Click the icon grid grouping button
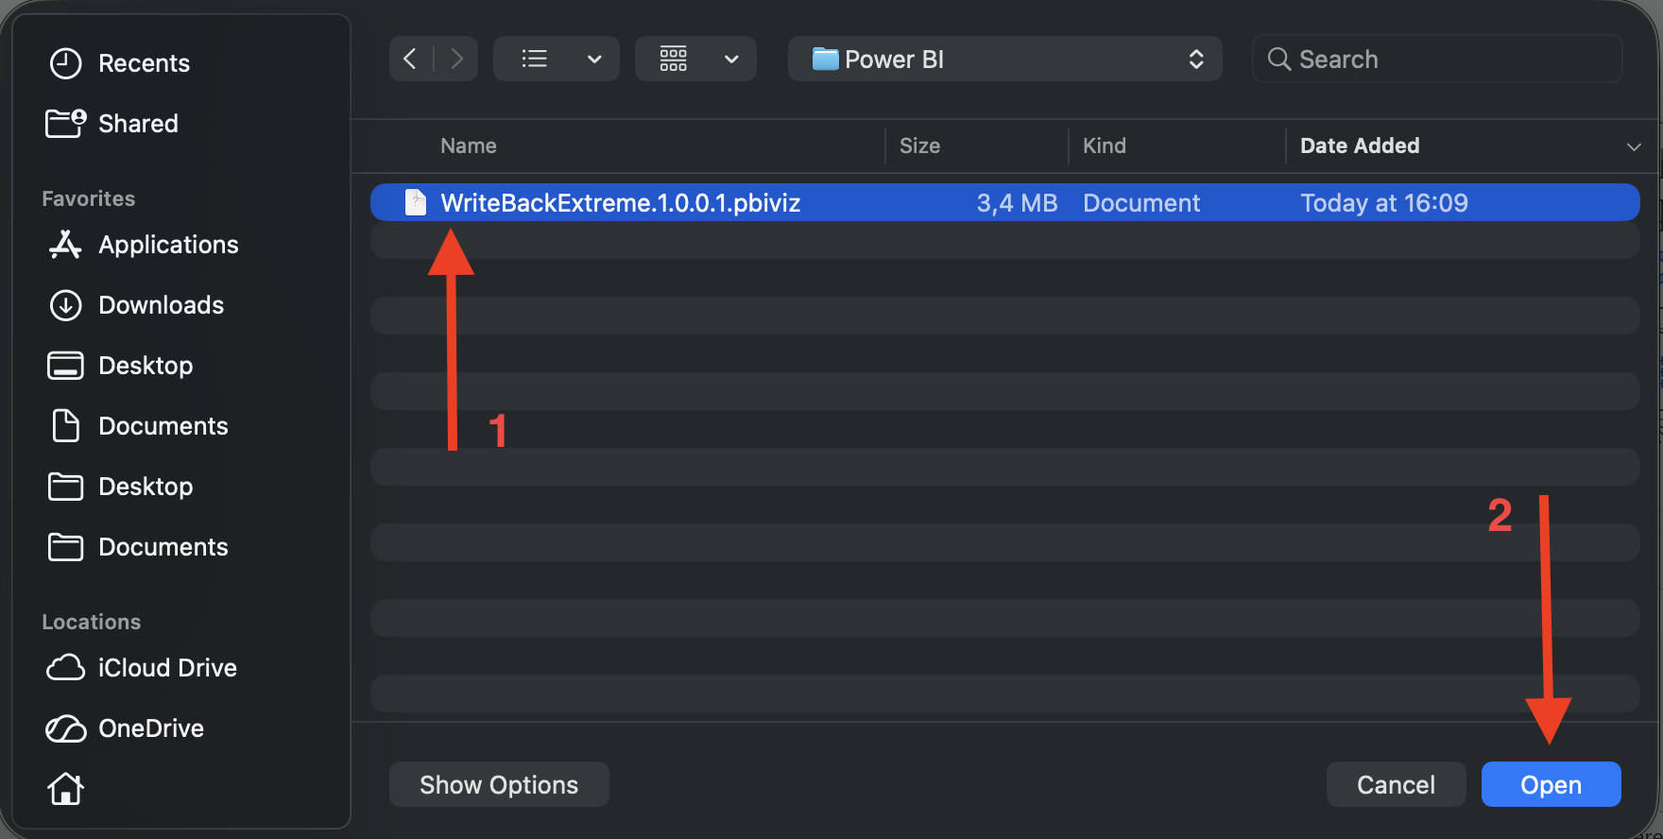 point(674,60)
